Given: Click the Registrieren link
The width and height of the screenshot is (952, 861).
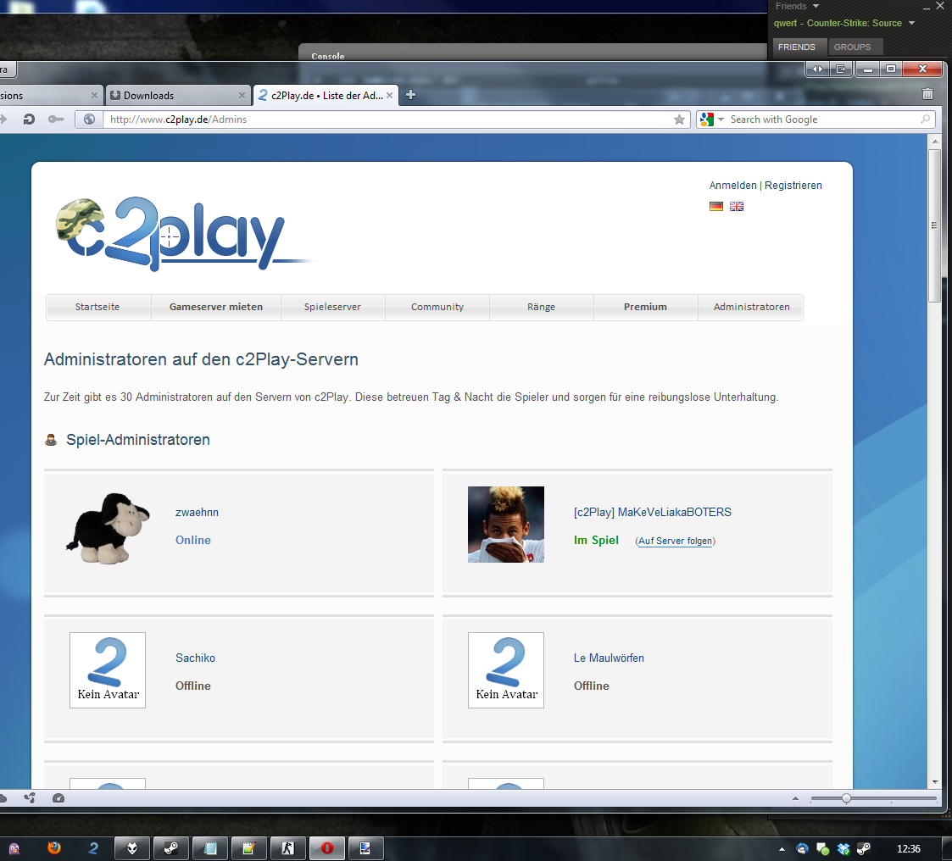Looking at the screenshot, I should pyautogui.click(x=793, y=186).
